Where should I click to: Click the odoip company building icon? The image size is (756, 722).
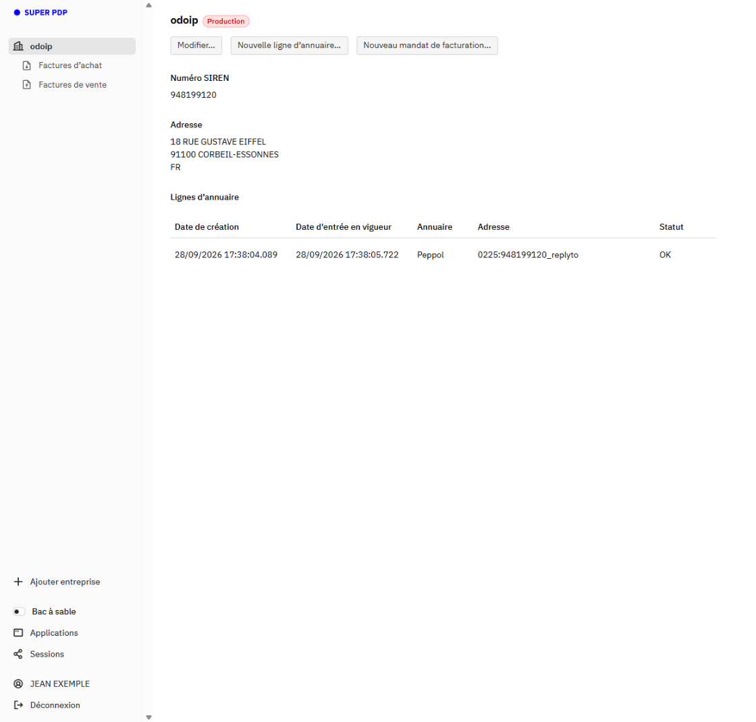point(18,47)
